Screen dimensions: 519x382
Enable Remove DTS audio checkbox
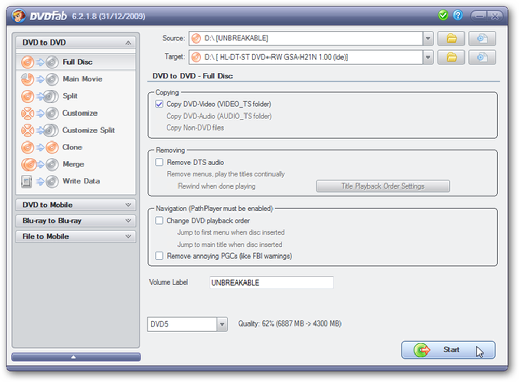click(159, 162)
